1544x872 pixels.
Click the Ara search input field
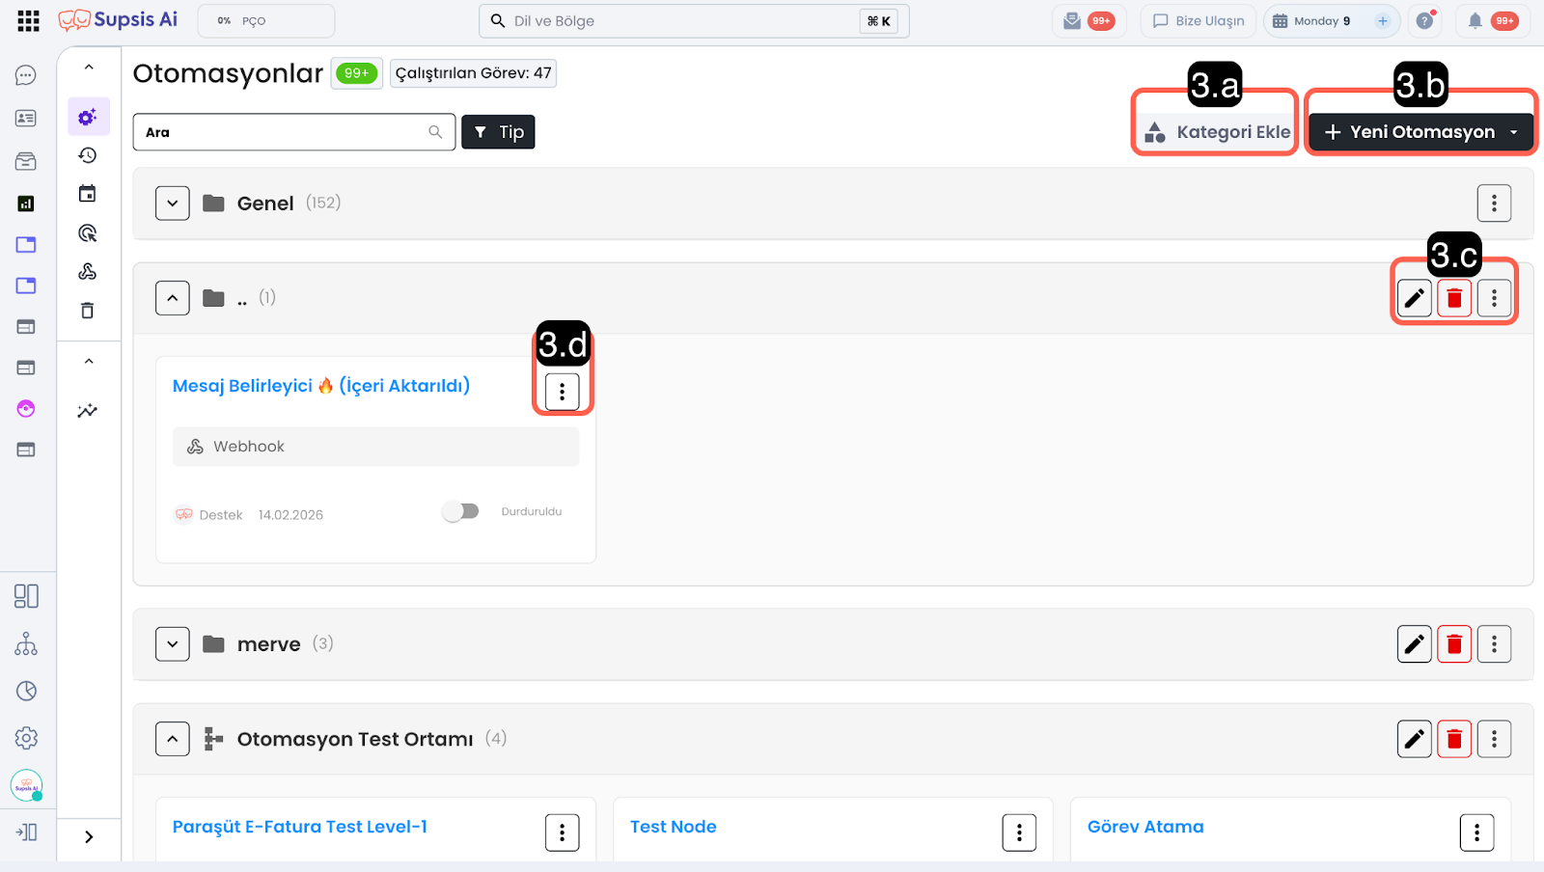[x=285, y=132]
